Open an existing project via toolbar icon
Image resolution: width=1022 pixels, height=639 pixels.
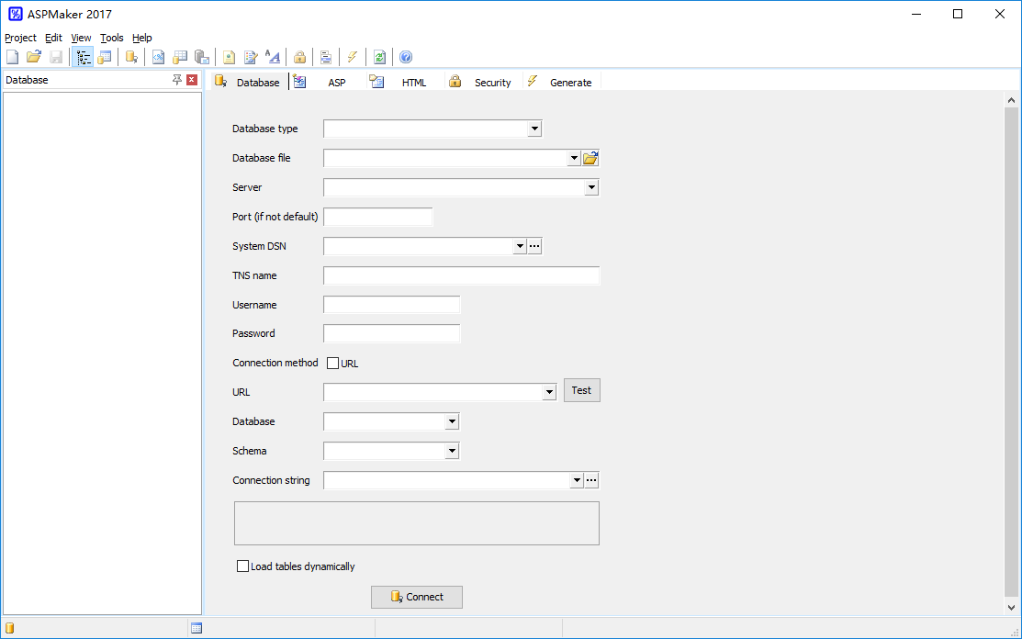tap(34, 56)
